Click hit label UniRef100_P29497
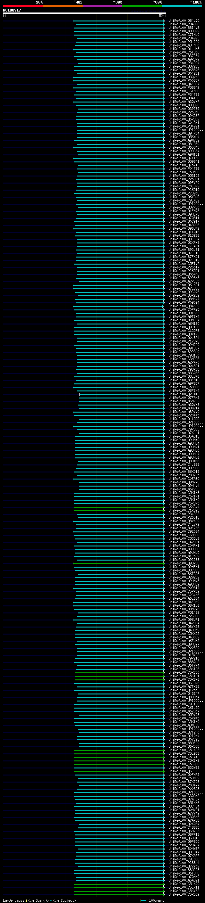 tap(184, 845)
